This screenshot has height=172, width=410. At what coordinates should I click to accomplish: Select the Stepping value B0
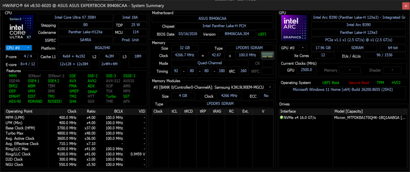tap(86, 25)
